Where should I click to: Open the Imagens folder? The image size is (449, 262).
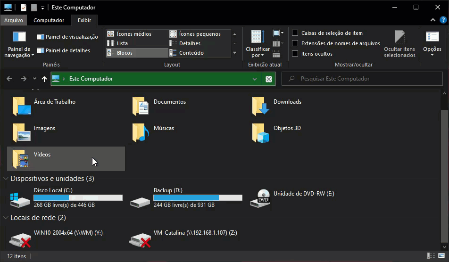66,132
